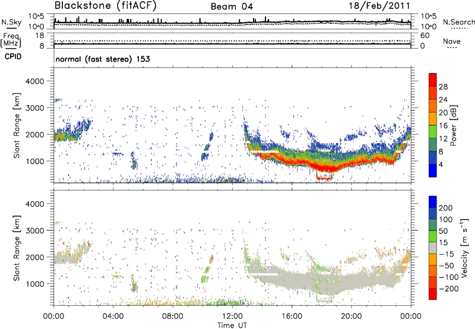The width and height of the screenshot is (475, 329).
Task: Click the red top segment of Power colorbar
Action: 433,80
